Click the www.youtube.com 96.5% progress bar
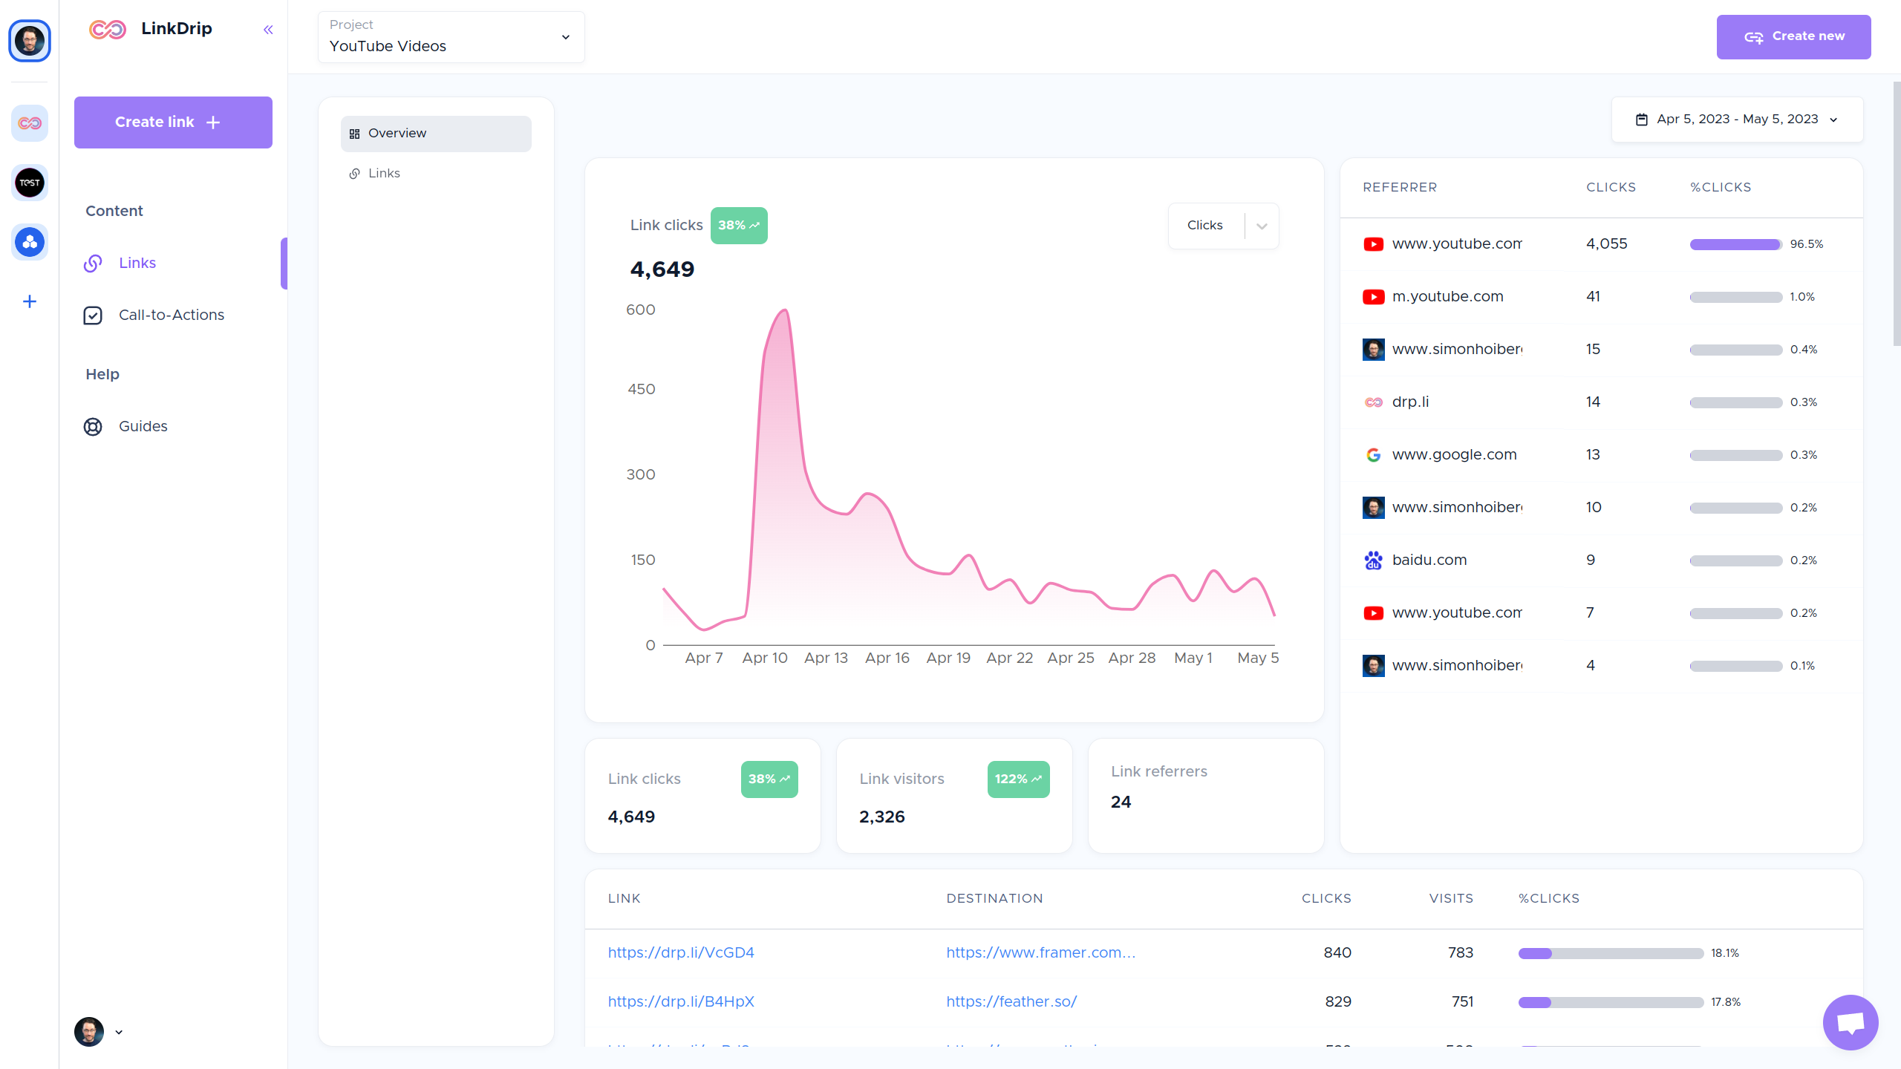Viewport: 1901px width, 1069px height. 1735,245
